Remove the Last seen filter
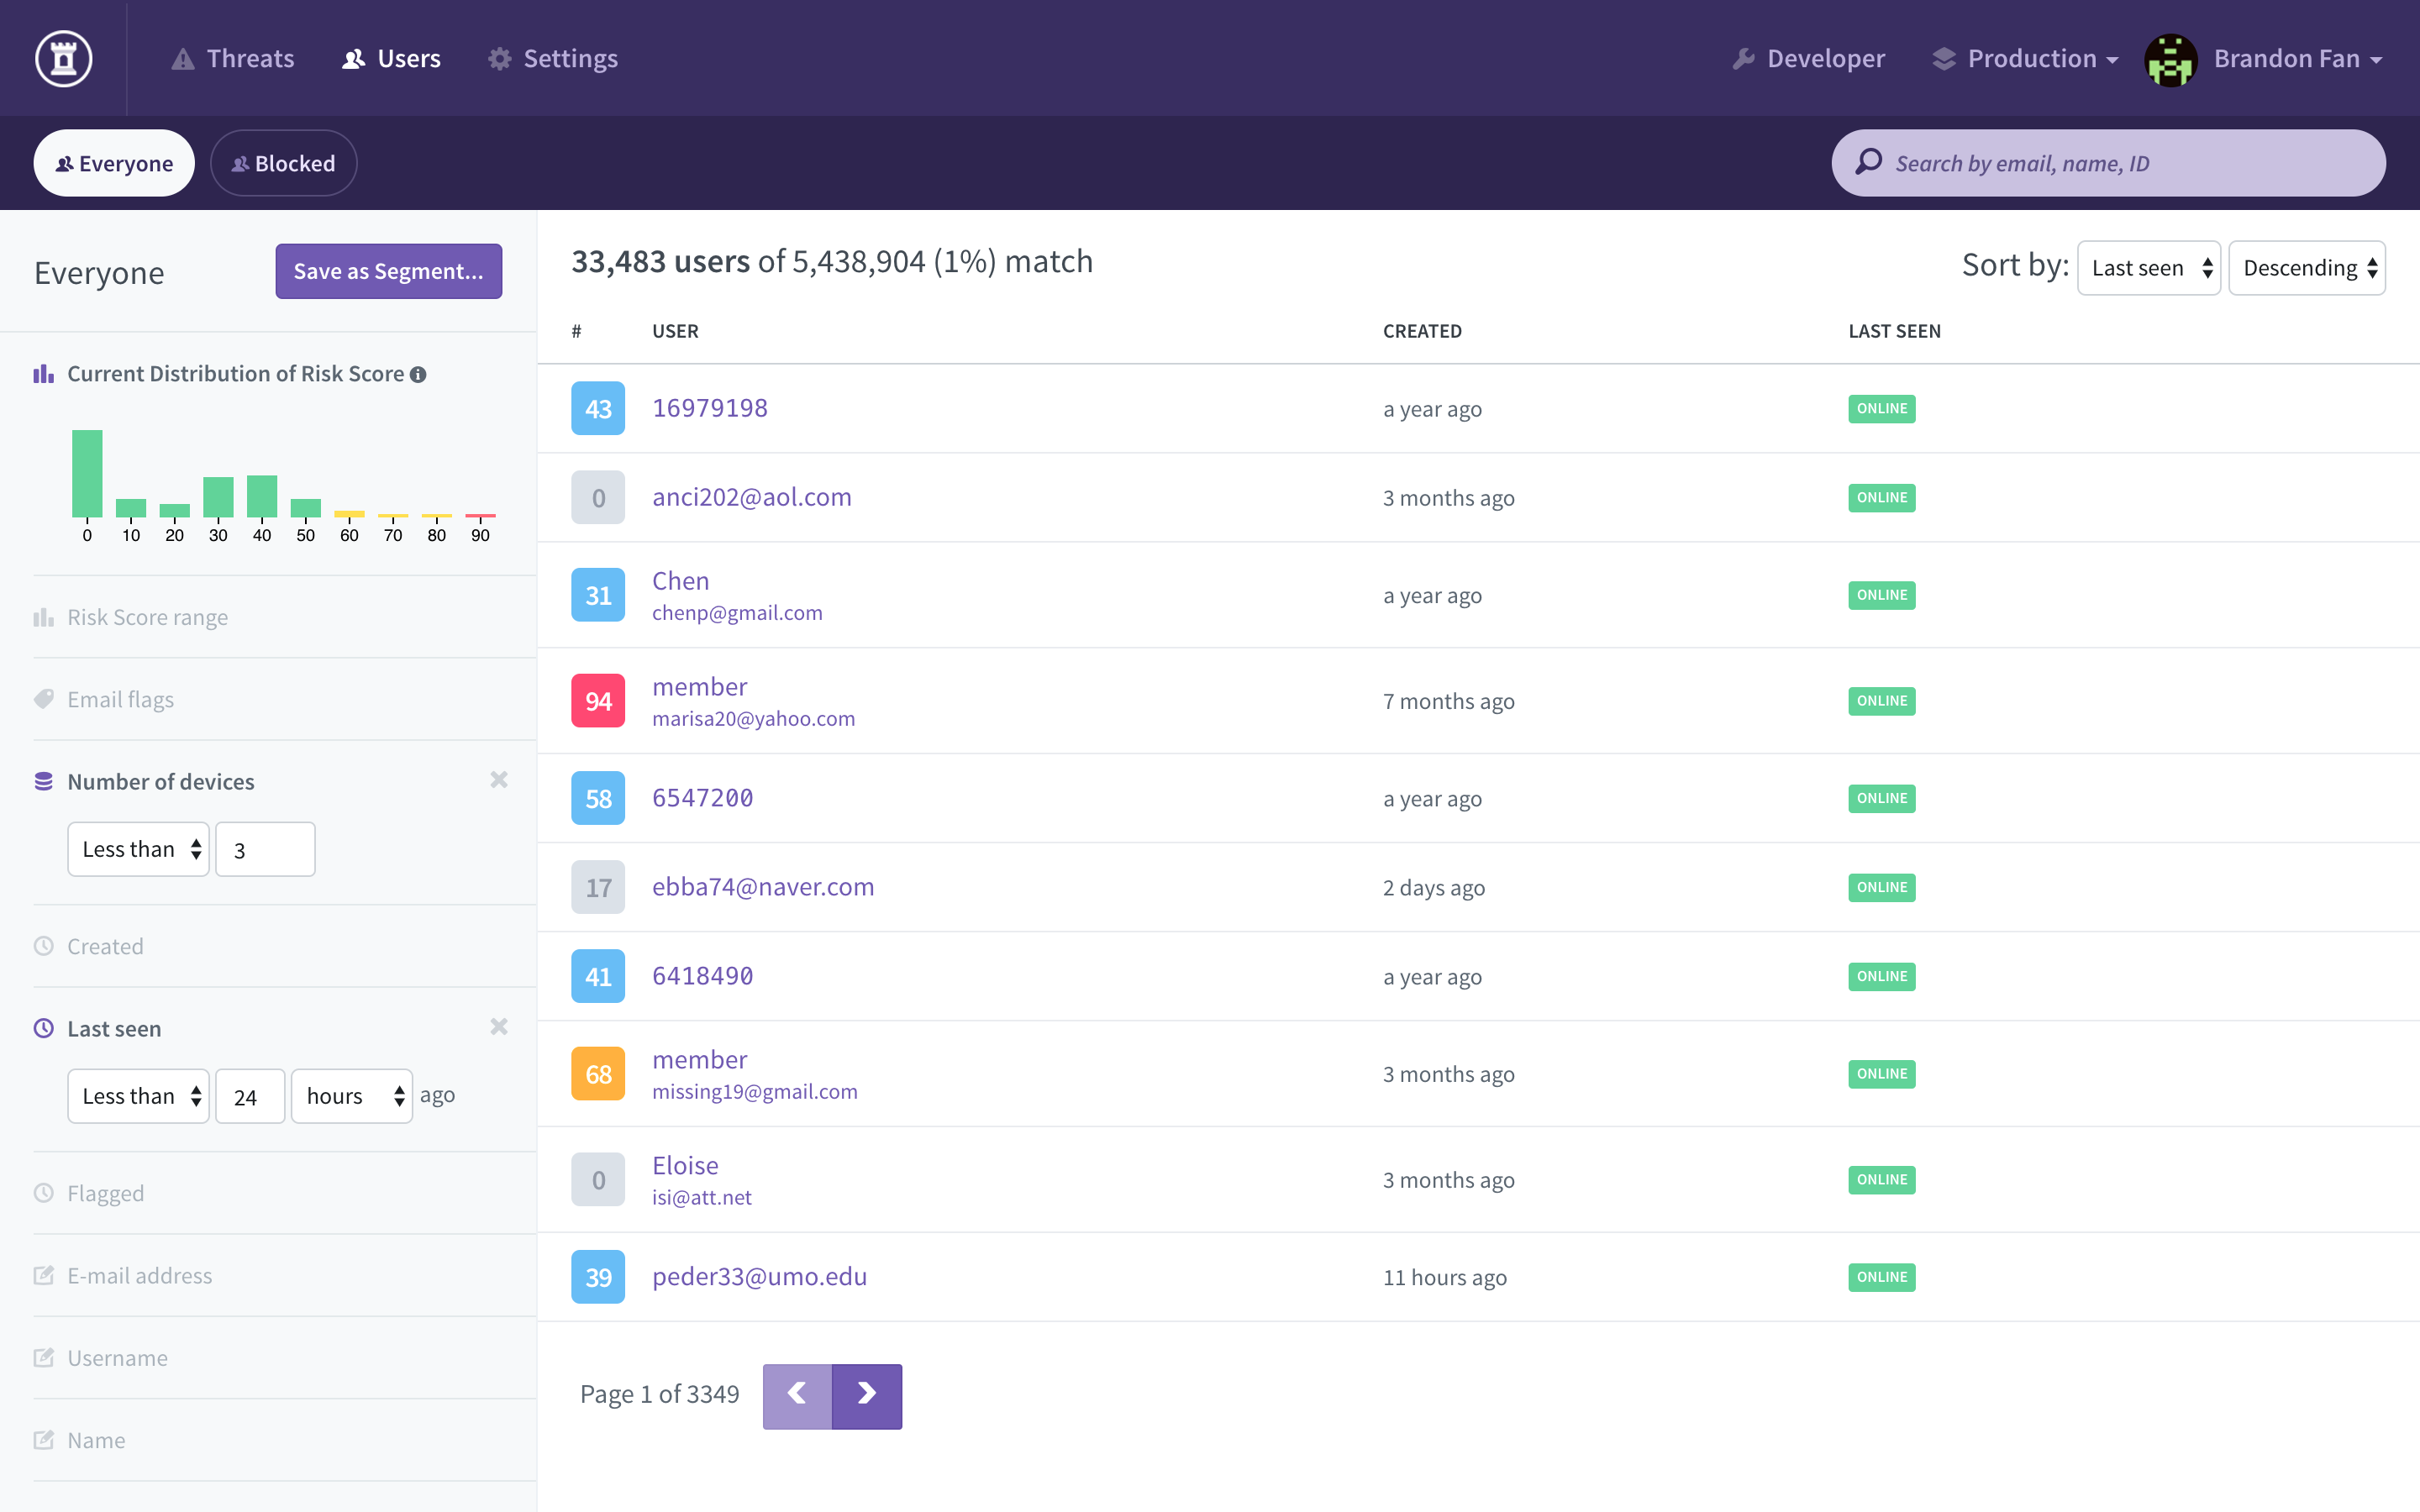 click(499, 1027)
